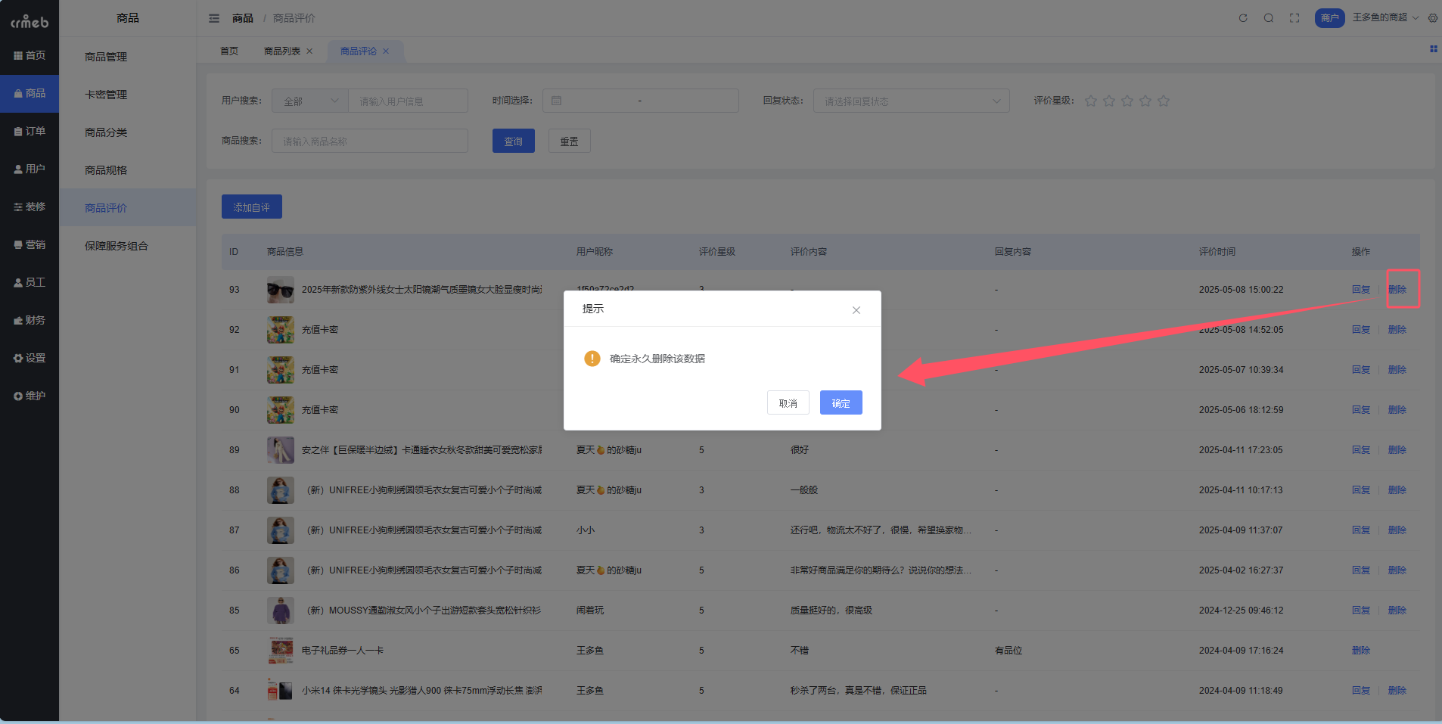The image size is (1442, 724).
Task: Confirm deletion with 确定 button
Action: [841, 403]
